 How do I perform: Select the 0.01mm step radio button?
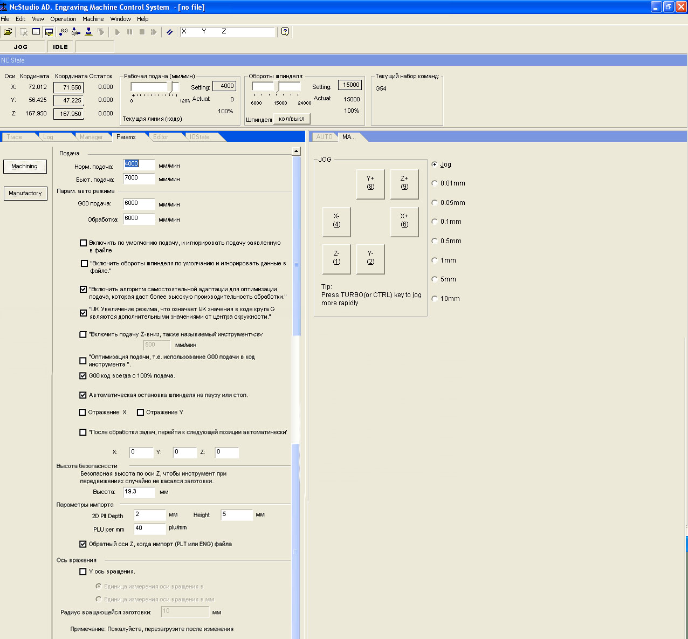(x=435, y=183)
